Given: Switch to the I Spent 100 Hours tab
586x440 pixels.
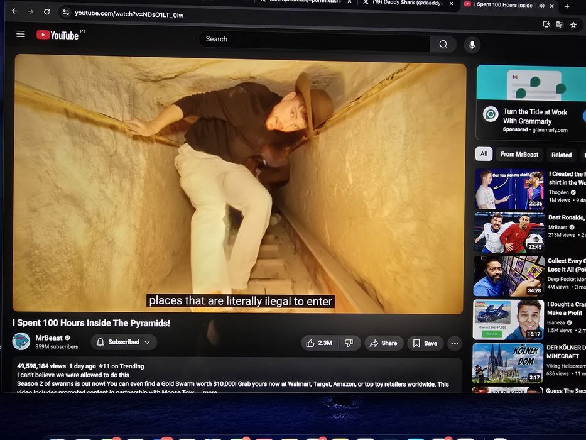Looking at the screenshot, I should tap(502, 5).
